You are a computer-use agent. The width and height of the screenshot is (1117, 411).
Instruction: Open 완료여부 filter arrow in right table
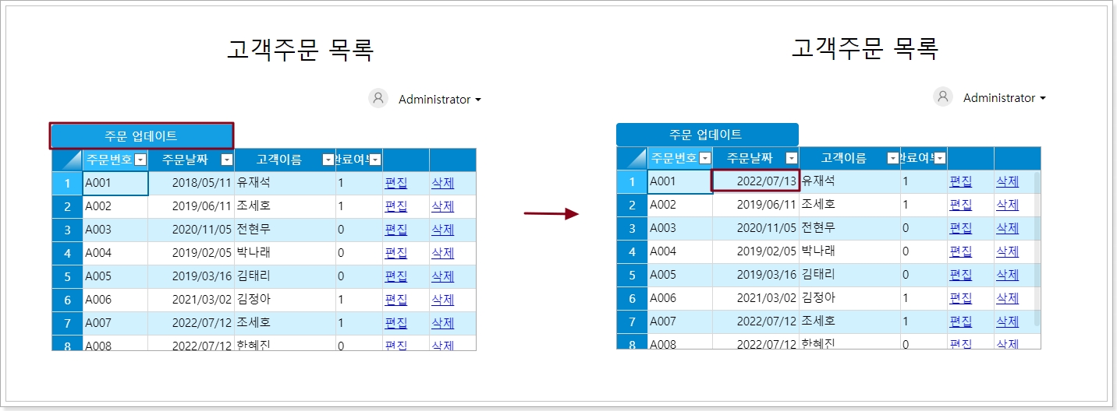[x=940, y=158]
